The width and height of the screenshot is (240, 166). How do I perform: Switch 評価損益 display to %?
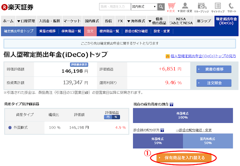click(116, 117)
